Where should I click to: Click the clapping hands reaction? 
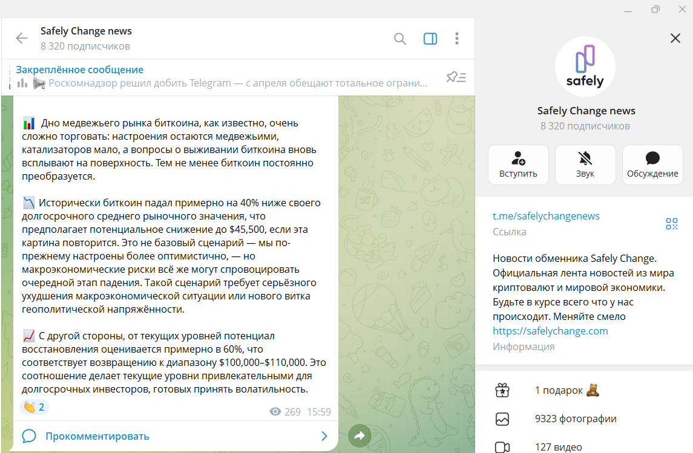point(34,407)
